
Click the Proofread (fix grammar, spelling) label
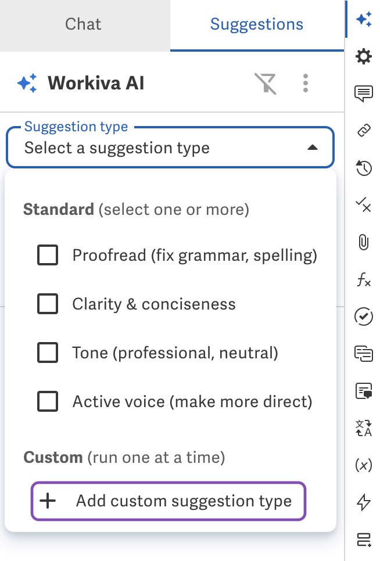point(195,256)
